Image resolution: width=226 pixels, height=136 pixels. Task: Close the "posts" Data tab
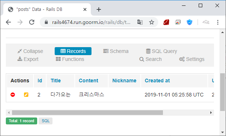tap(85, 9)
